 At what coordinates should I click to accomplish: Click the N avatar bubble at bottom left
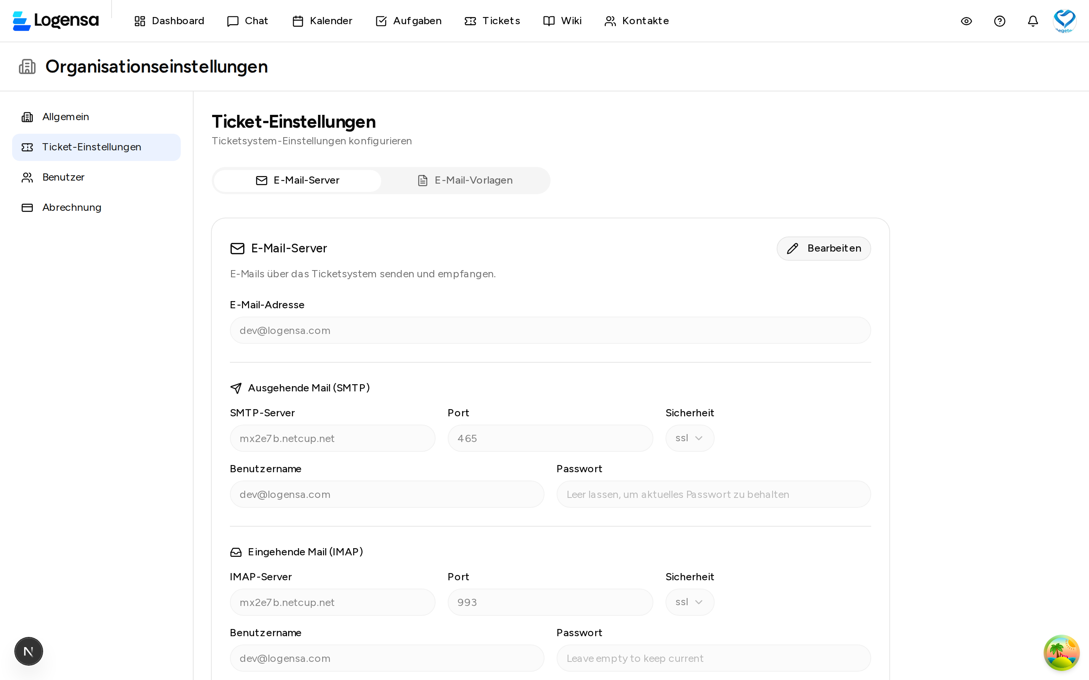point(28,651)
